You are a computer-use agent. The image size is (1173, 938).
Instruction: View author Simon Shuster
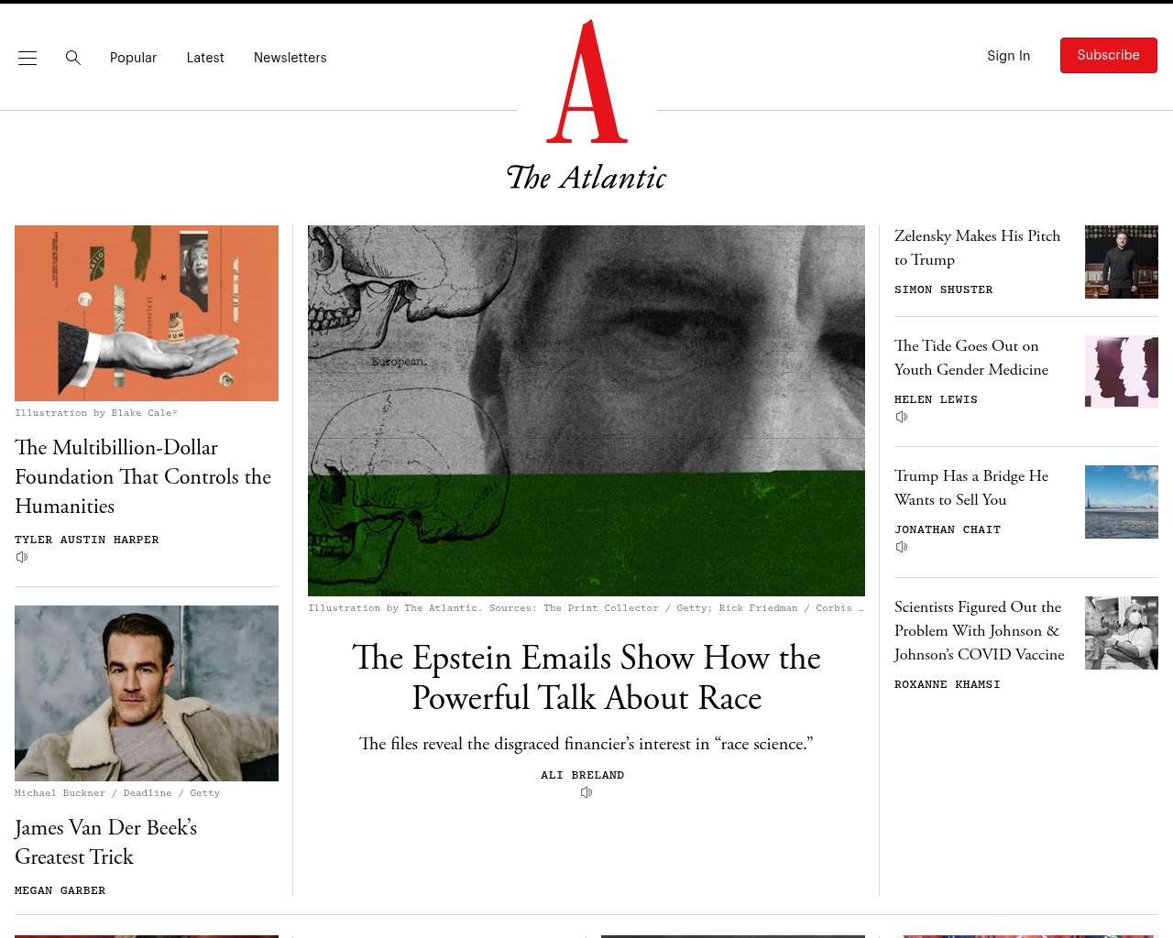(944, 289)
